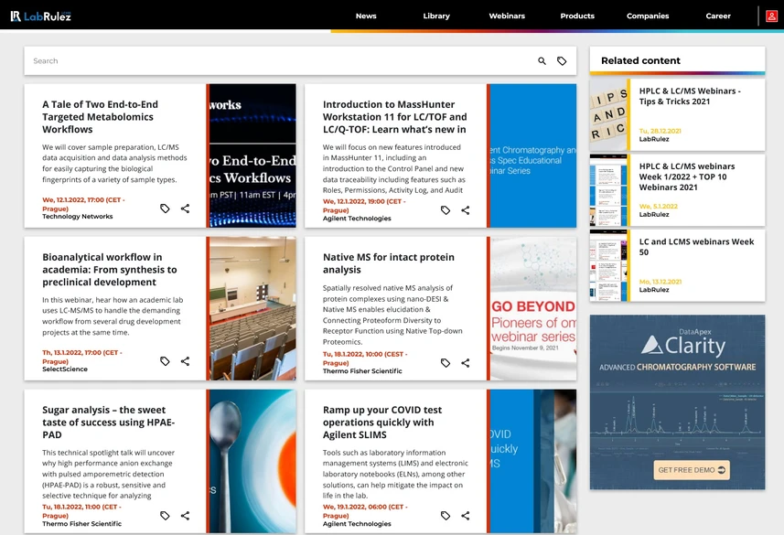Click the Week 50 related thumbnail
784x535 pixels.
[x=608, y=265]
